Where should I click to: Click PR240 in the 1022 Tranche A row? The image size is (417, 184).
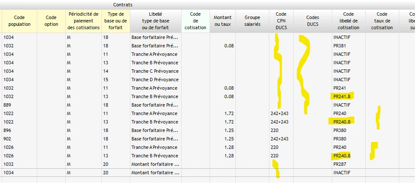(340, 113)
